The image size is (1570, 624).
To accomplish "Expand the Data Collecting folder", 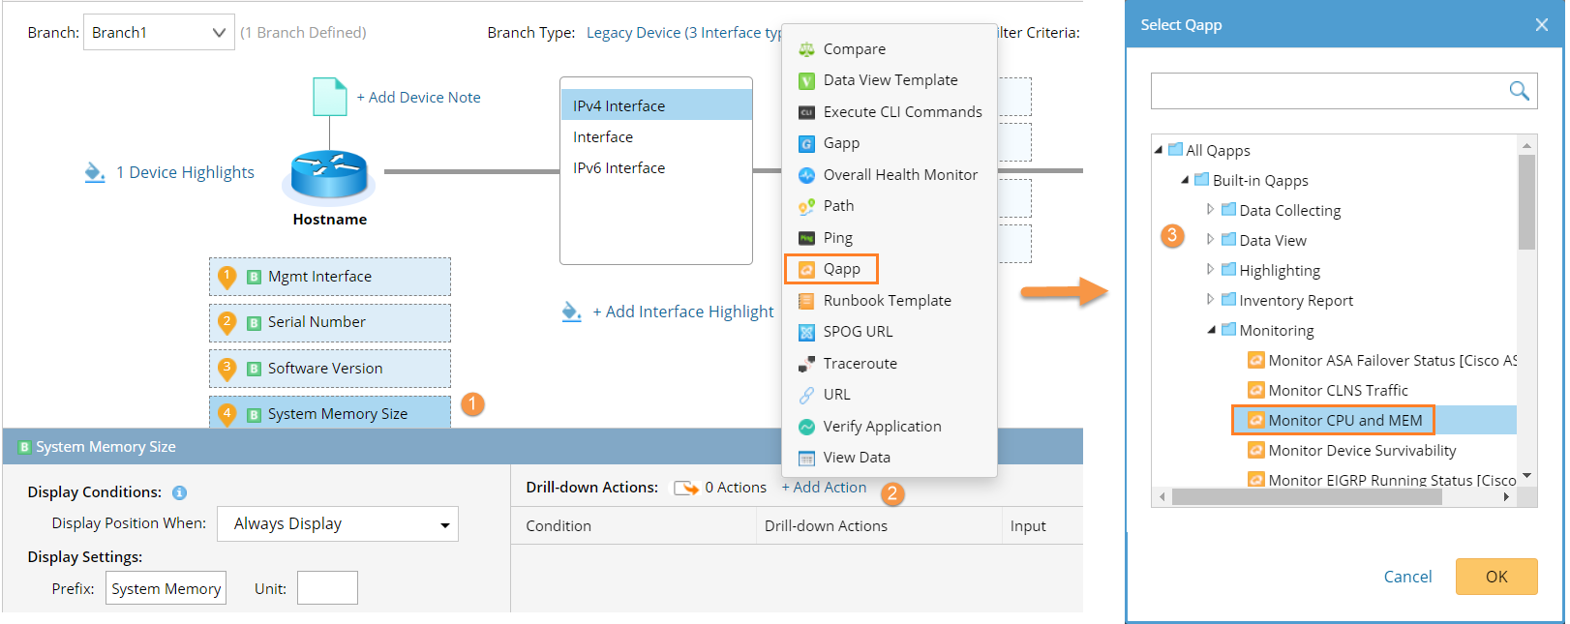I will pos(1210,209).
